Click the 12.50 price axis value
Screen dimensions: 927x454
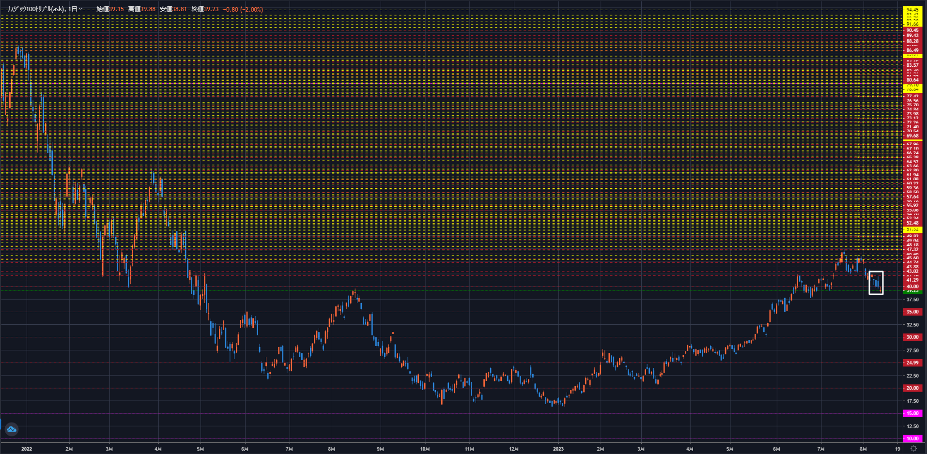tap(912, 426)
